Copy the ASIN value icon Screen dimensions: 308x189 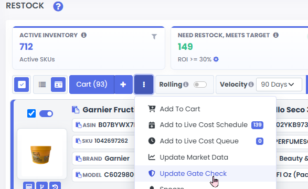click(79, 125)
